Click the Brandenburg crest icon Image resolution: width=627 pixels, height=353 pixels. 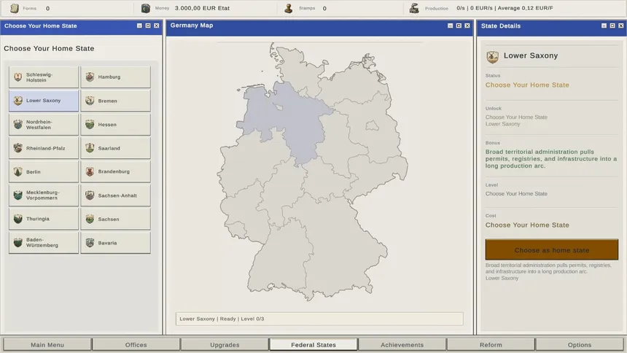coord(90,171)
